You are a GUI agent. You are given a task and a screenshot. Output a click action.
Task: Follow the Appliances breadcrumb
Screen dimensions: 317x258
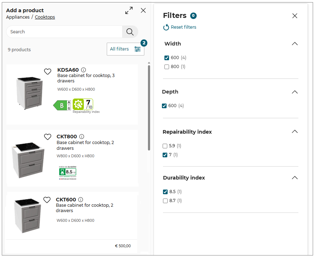coord(18,17)
